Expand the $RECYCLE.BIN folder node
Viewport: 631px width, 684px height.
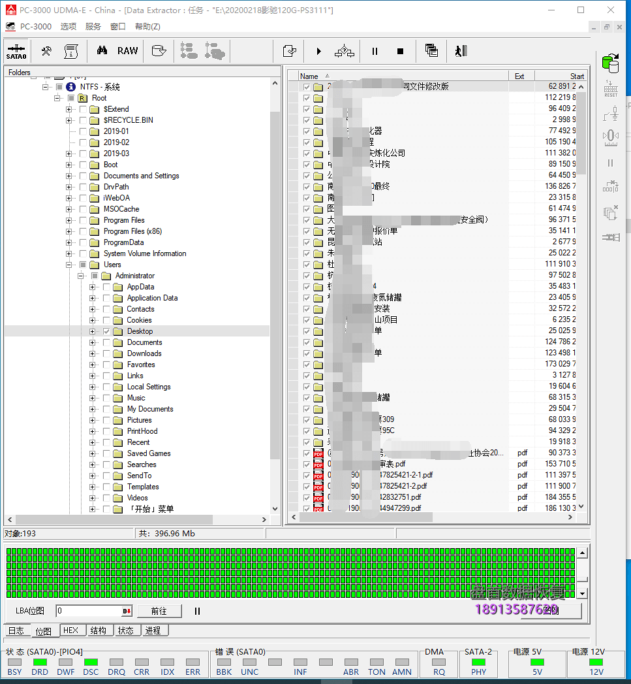click(69, 120)
